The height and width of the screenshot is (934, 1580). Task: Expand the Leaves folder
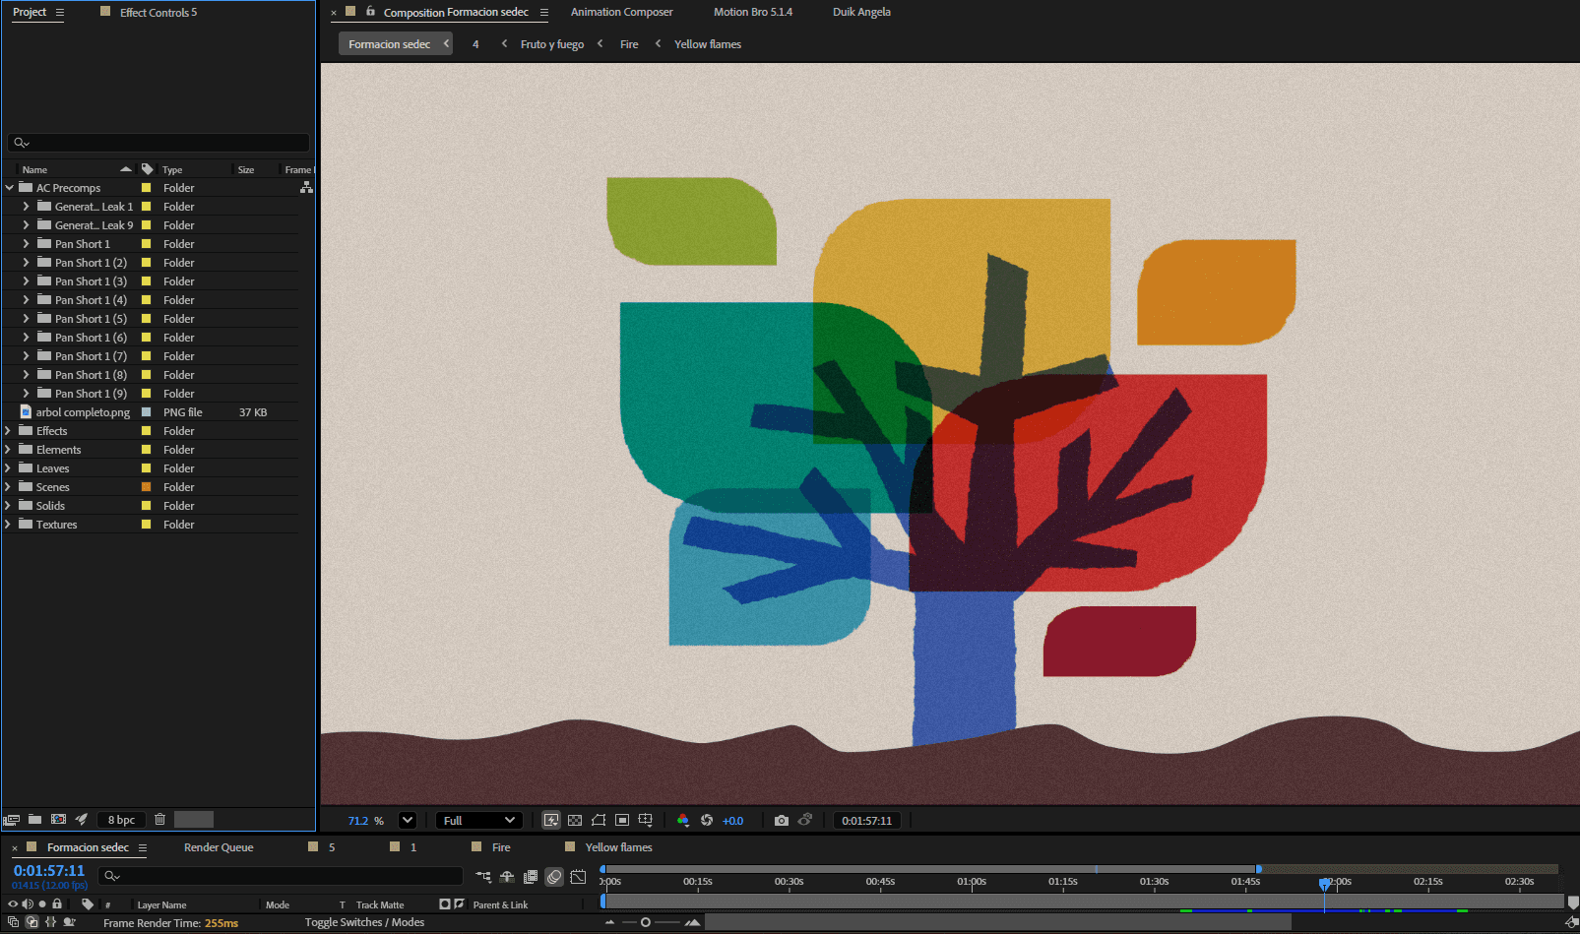click(x=9, y=468)
